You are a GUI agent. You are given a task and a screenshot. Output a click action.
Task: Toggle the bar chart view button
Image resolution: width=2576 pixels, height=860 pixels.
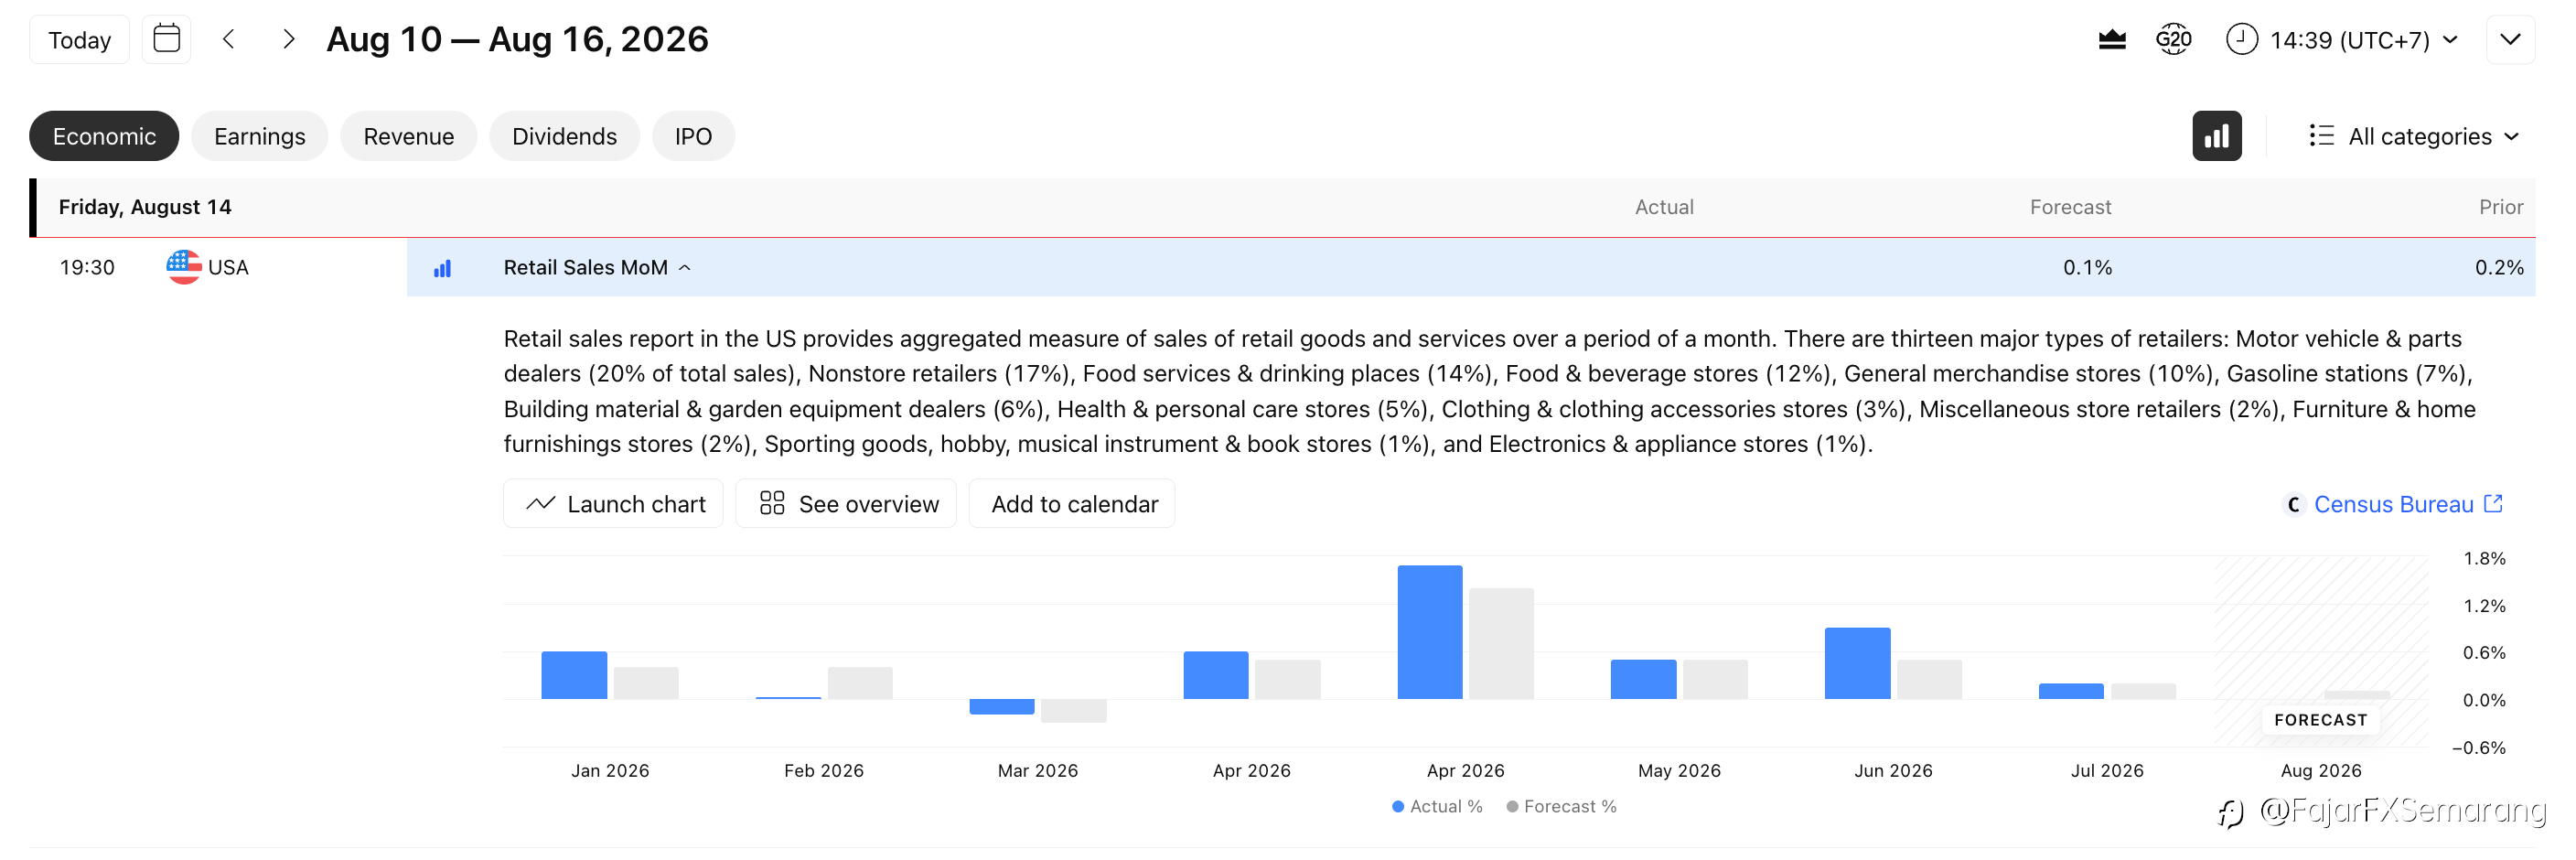click(x=2216, y=136)
